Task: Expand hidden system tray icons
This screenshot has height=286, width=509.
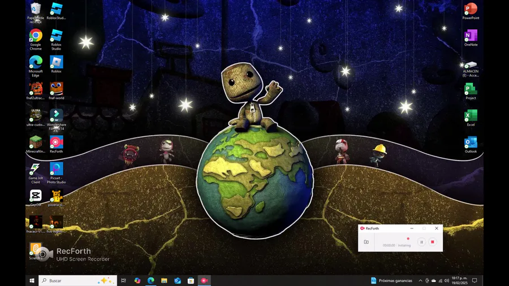Action: click(x=420, y=280)
